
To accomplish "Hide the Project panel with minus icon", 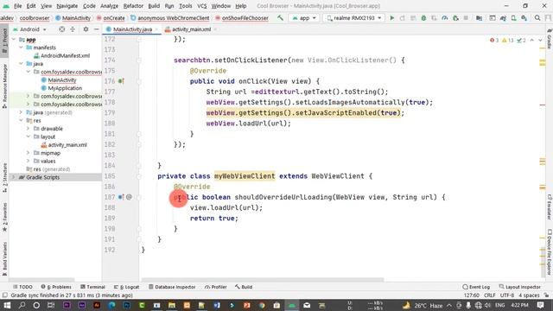I will tap(96, 29).
